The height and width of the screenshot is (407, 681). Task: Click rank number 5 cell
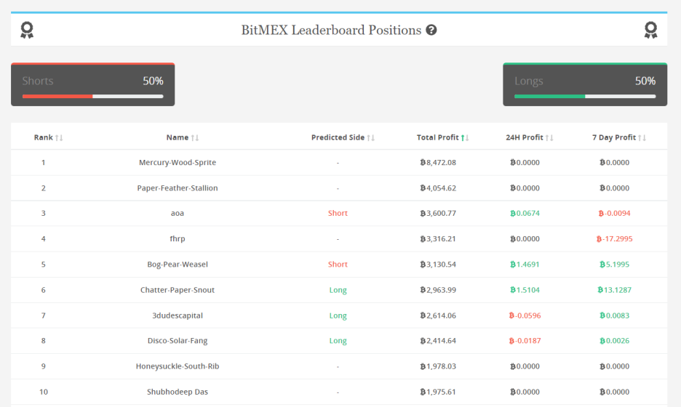(x=44, y=265)
